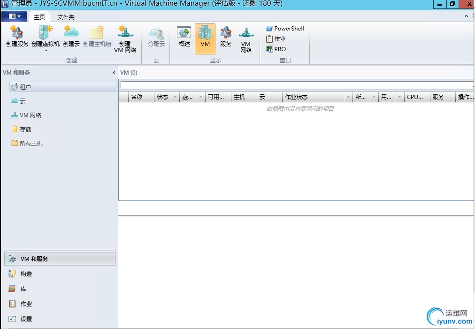Open the VMs and Services (VM 和服务) workspace
Image resolution: width=475 pixels, height=329 pixels.
coord(60,259)
